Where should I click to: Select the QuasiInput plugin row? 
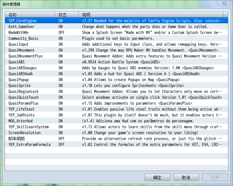(116, 44)
